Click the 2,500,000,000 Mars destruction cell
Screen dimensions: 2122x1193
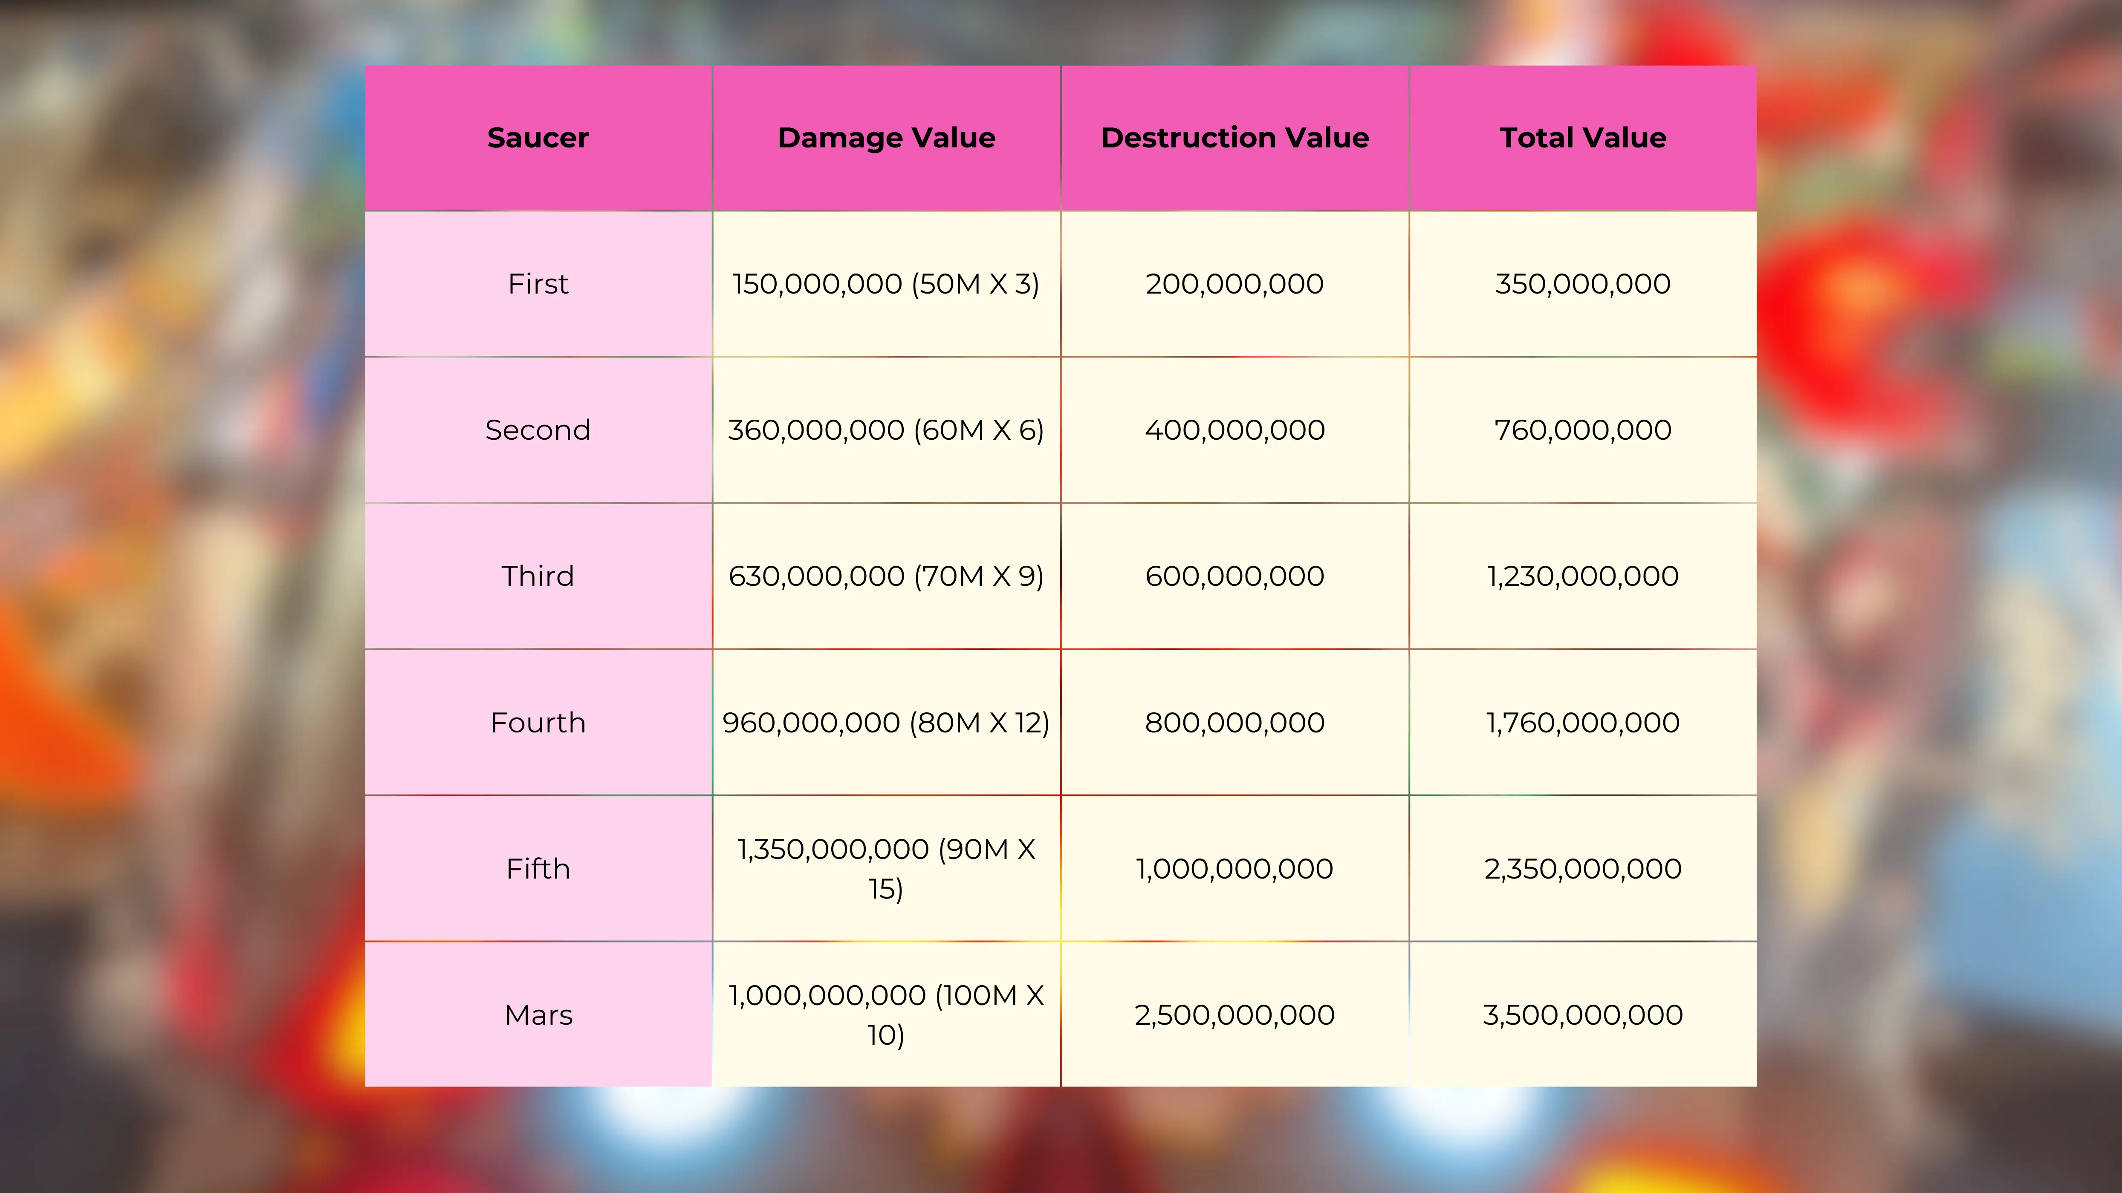(x=1235, y=1015)
